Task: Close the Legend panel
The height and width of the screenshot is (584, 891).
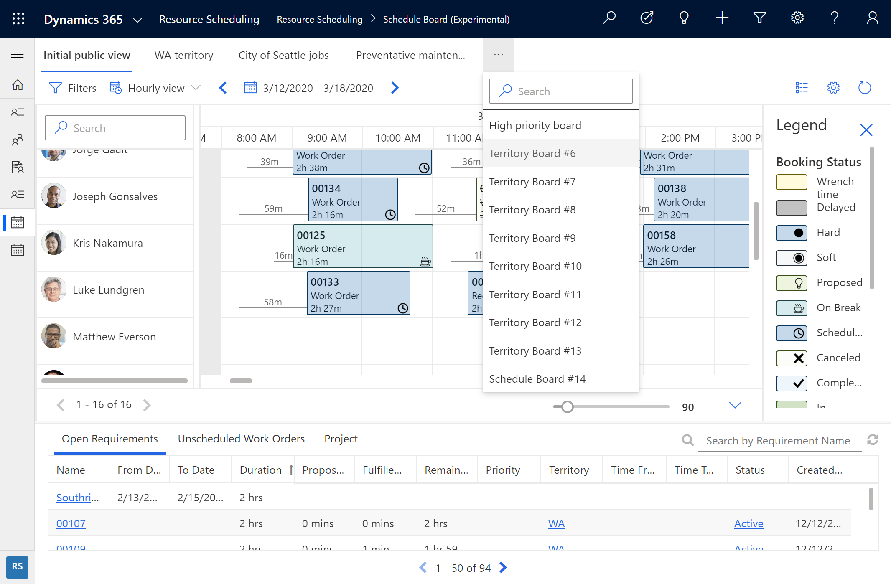Action: 867,129
